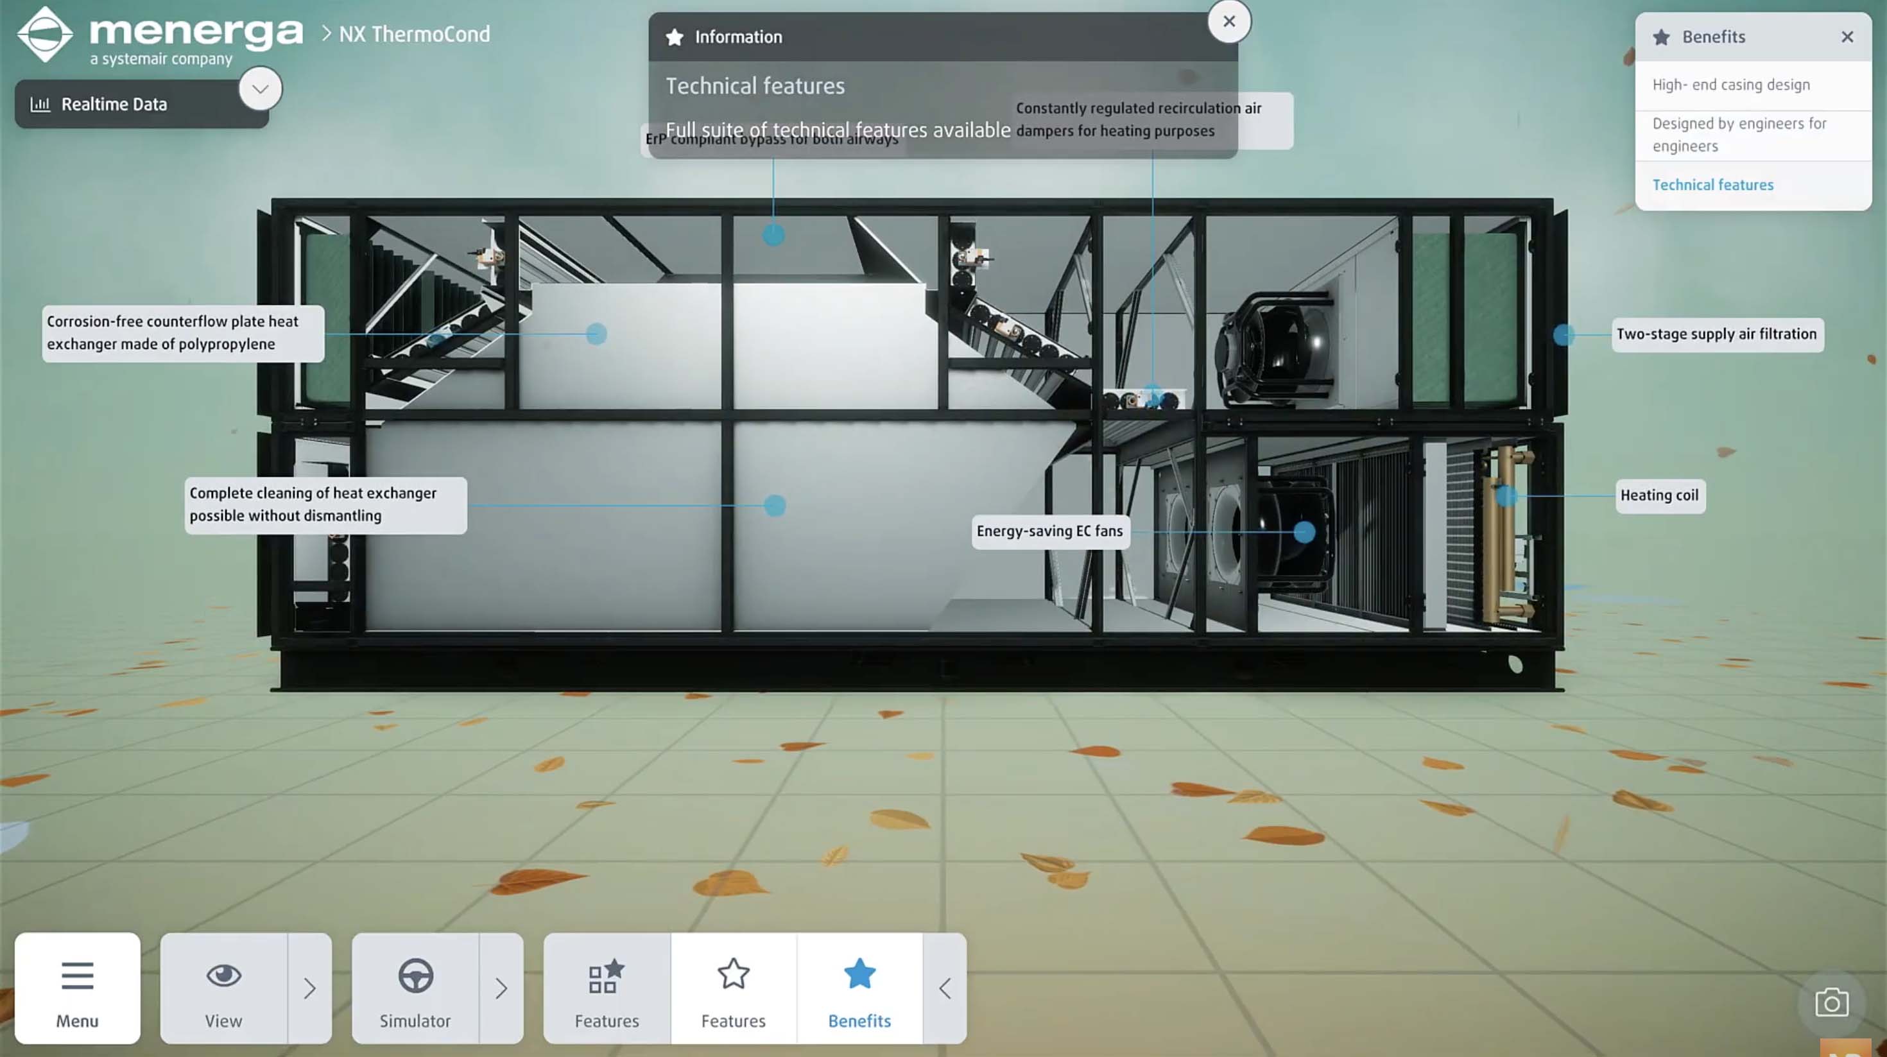This screenshot has height=1057, width=1887.
Task: Click the Heating coil label
Action: [x=1659, y=495]
